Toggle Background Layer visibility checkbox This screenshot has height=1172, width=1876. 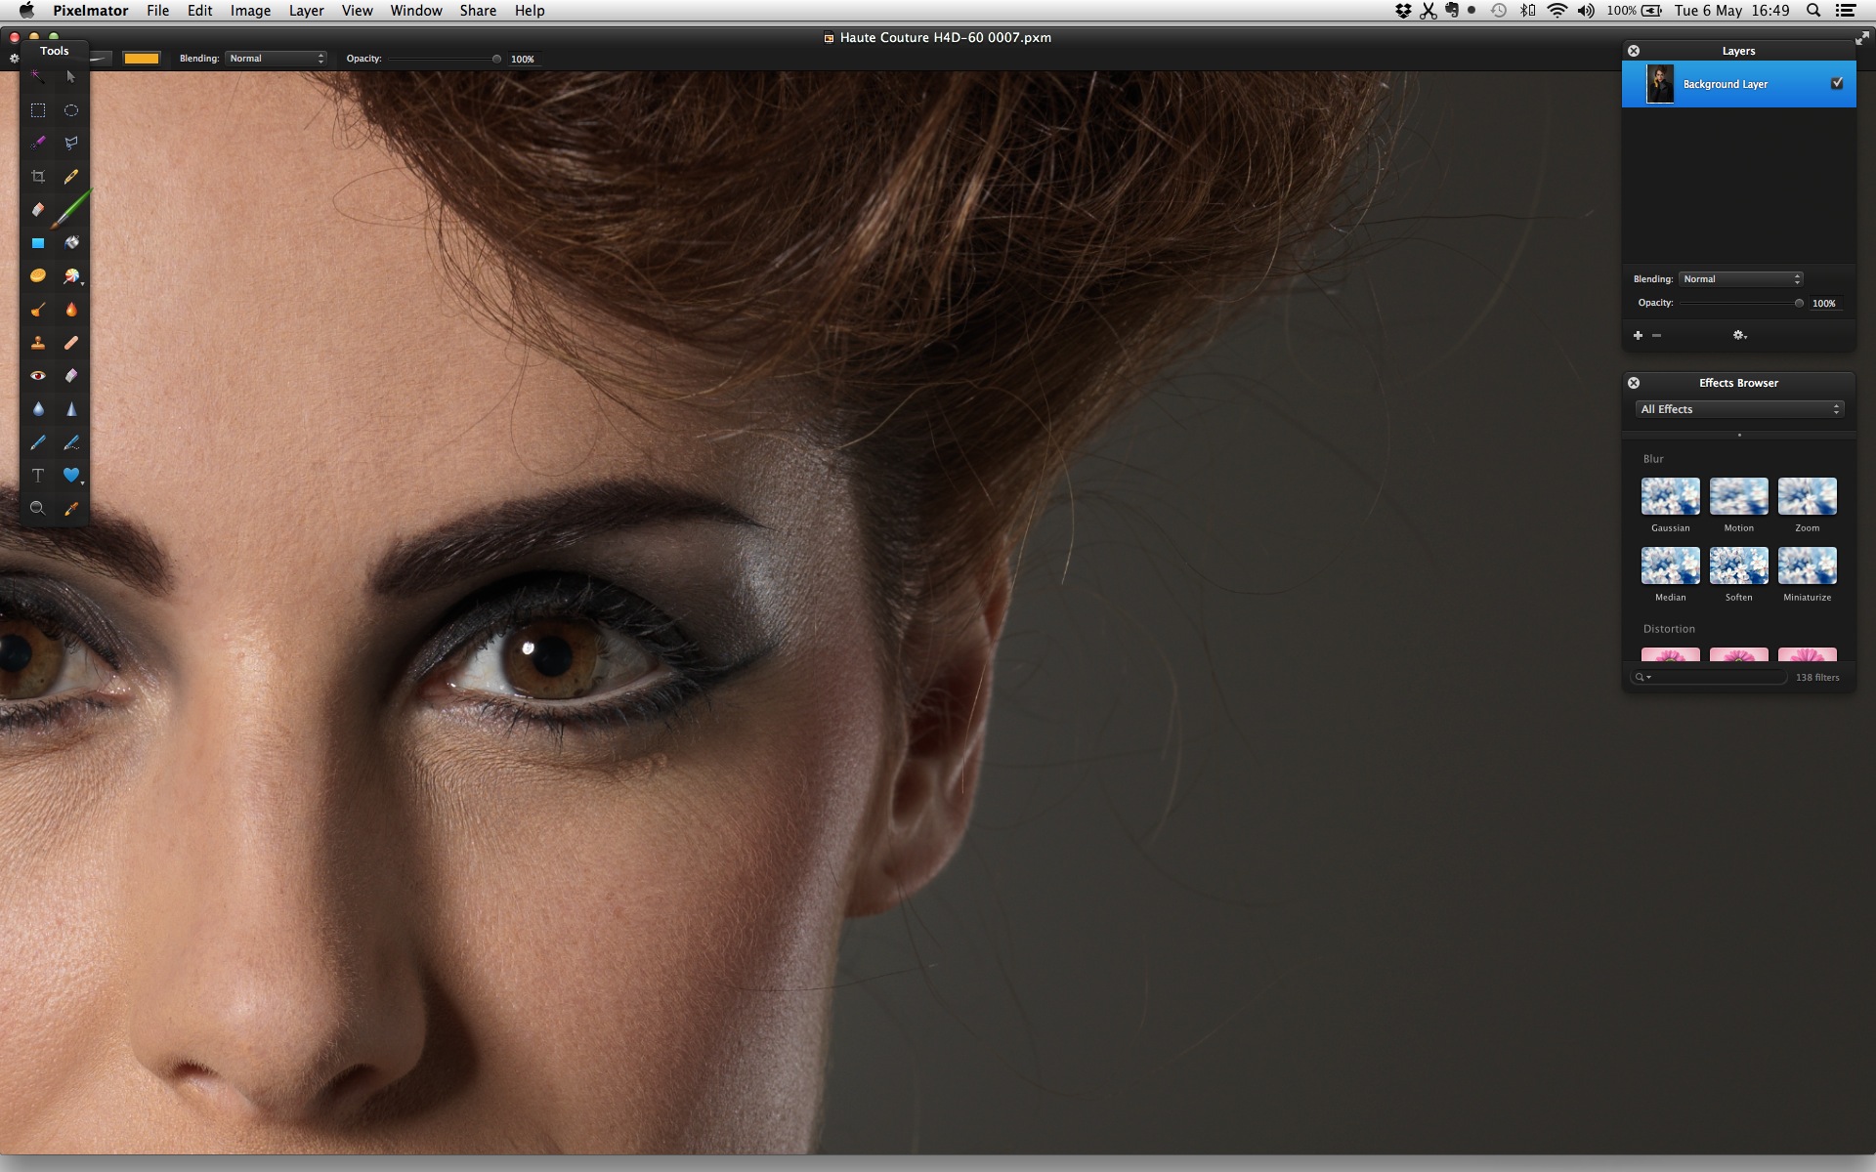point(1837,84)
